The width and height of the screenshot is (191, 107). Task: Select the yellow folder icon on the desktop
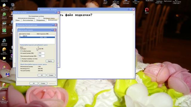(4, 58)
